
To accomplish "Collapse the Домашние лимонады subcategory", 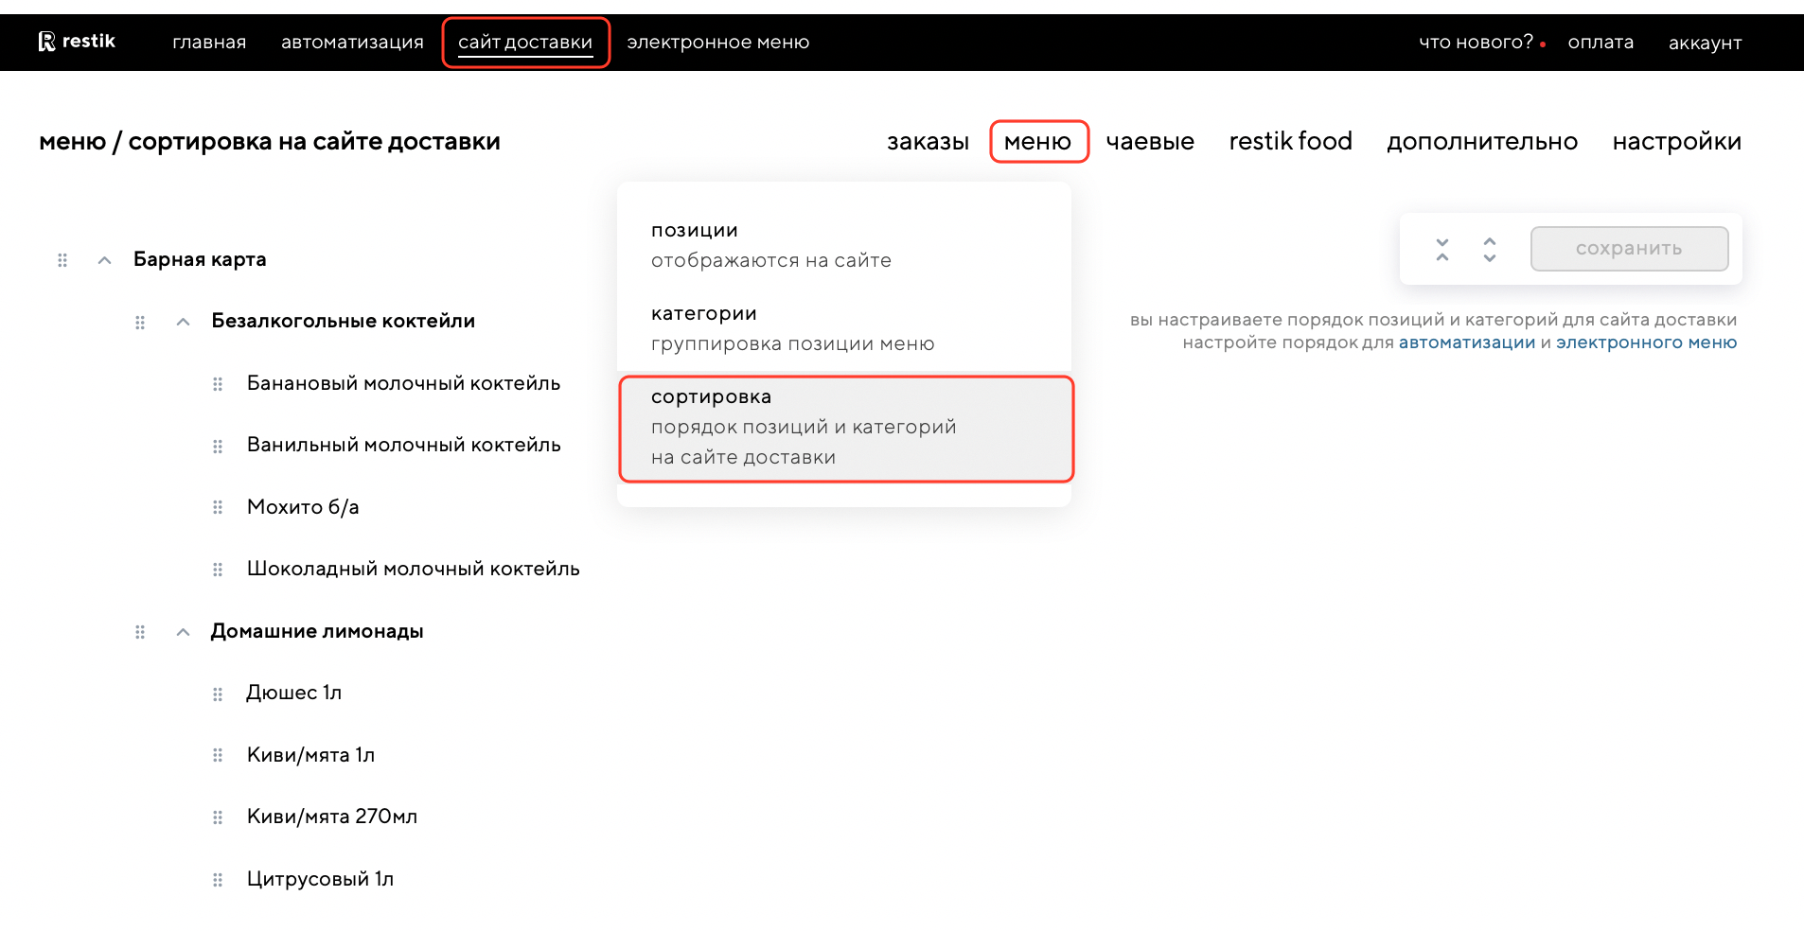I will coord(184,632).
